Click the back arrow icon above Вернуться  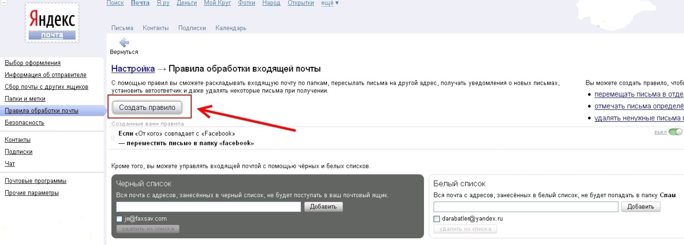[124, 43]
